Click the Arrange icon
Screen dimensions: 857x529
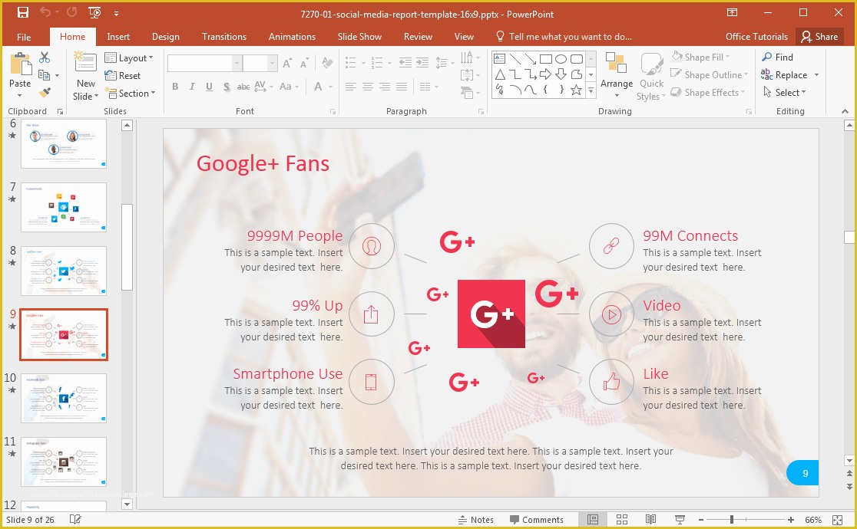(617, 64)
